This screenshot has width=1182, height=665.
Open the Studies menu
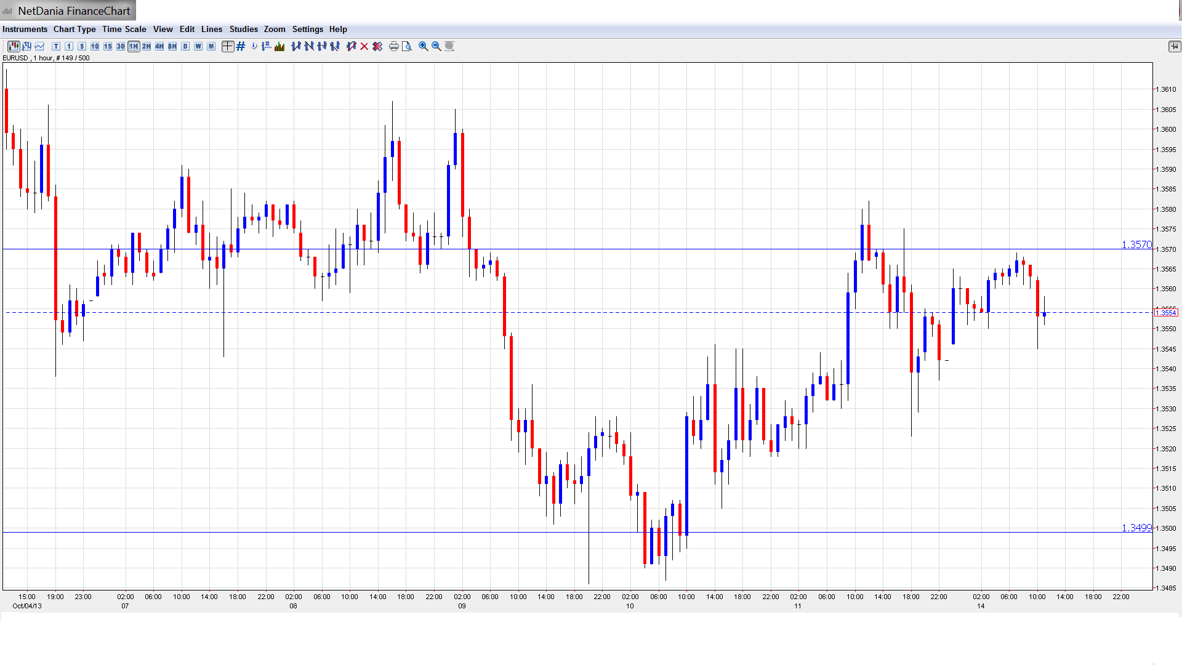(243, 29)
